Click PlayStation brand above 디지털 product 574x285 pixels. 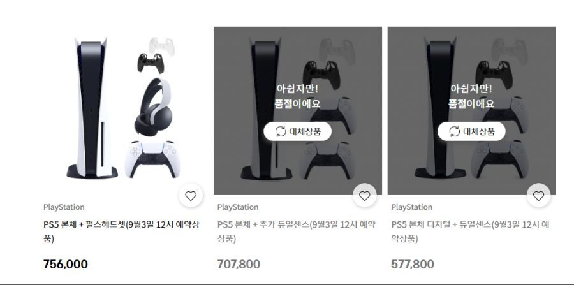pyautogui.click(x=411, y=207)
